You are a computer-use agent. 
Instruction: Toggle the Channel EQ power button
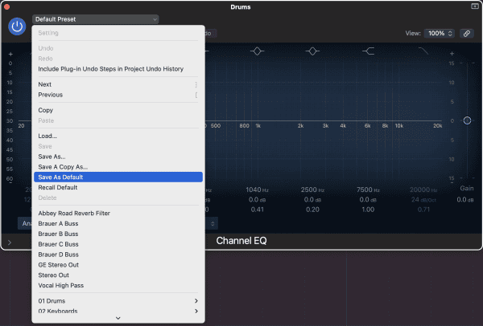[17, 26]
